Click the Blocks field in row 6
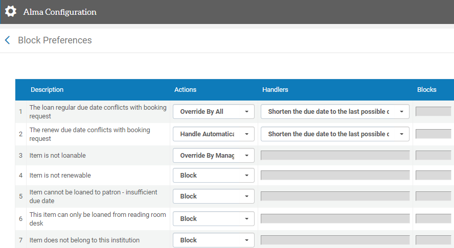Viewport: 454px width, 248px height. pyautogui.click(x=434, y=219)
